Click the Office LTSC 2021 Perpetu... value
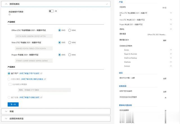The width and height of the screenshot is (180, 124). 157,34
